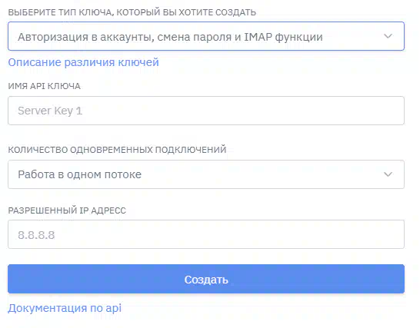420x328 pixels.
Task: Click the 'РАЗРЕШЕННЫЙ IP АДРЕСС' label
Action: point(67,210)
